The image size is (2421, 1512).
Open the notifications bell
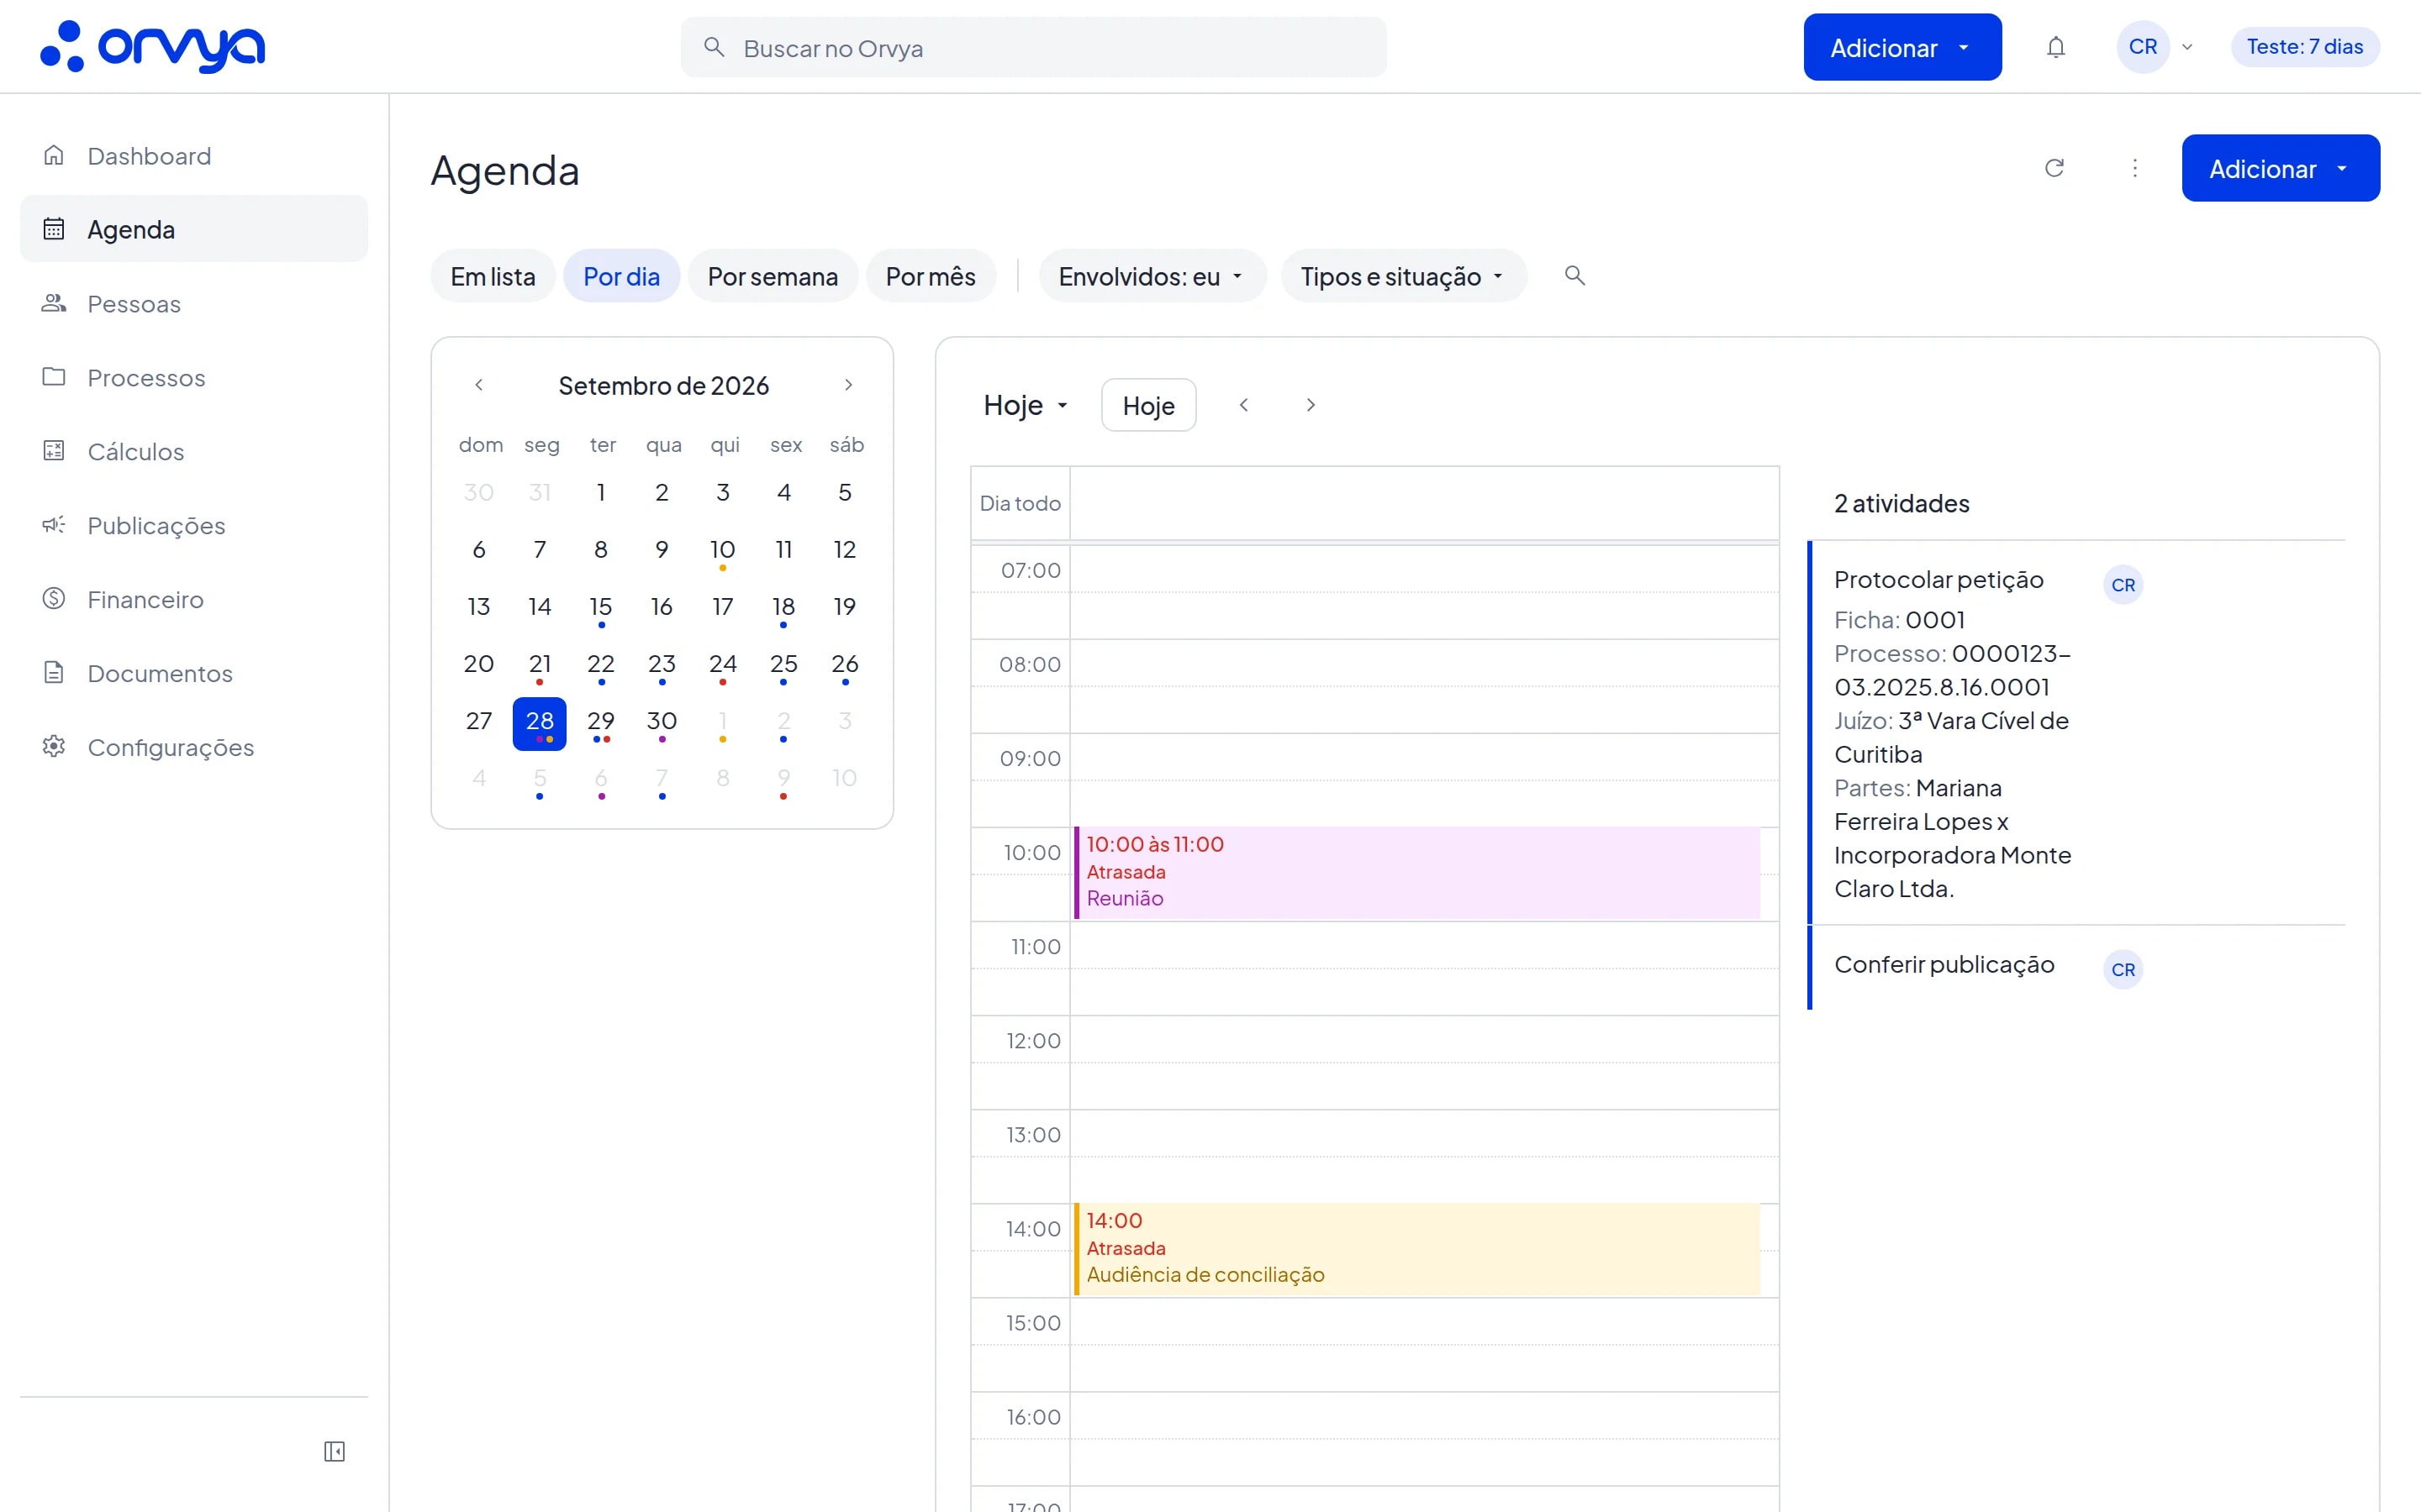2056,47
